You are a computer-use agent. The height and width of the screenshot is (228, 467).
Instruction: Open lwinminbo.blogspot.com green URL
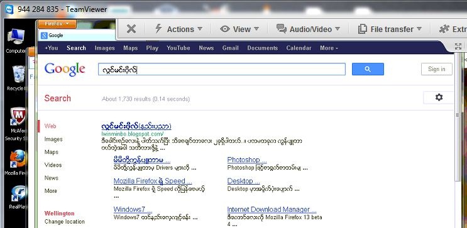point(132,134)
